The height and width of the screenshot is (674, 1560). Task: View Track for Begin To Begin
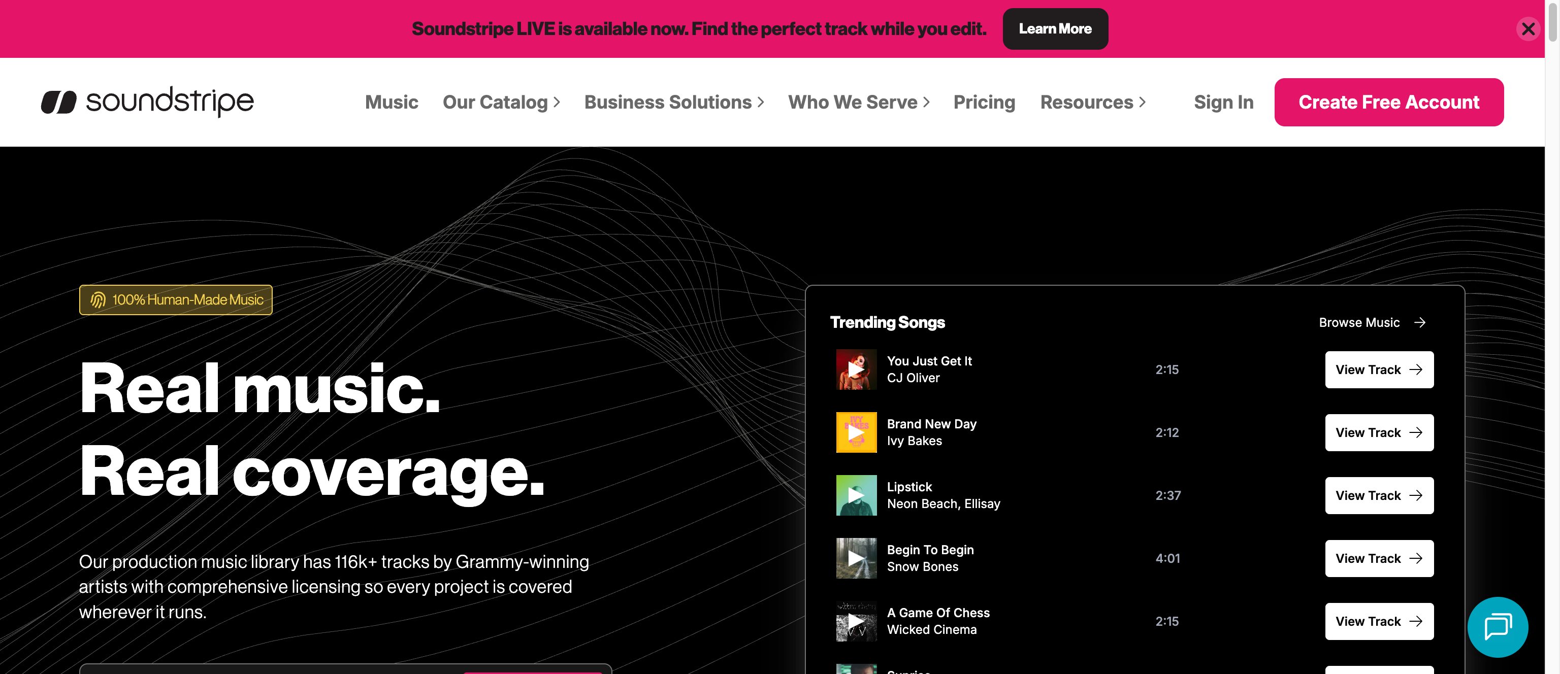(x=1379, y=558)
